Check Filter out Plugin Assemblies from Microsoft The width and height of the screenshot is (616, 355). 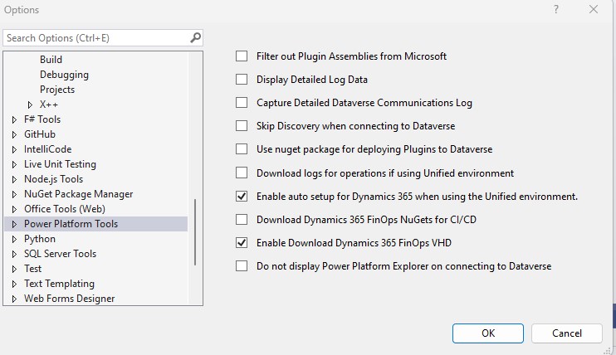pyautogui.click(x=242, y=56)
